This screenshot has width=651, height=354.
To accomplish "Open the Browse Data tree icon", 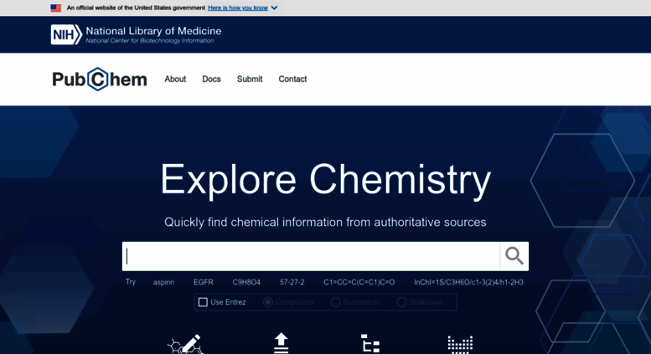I will [370, 344].
